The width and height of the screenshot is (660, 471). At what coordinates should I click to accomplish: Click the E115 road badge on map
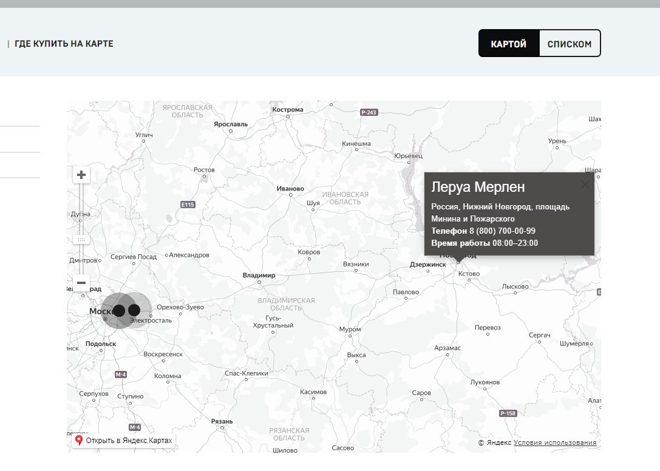coord(188,205)
